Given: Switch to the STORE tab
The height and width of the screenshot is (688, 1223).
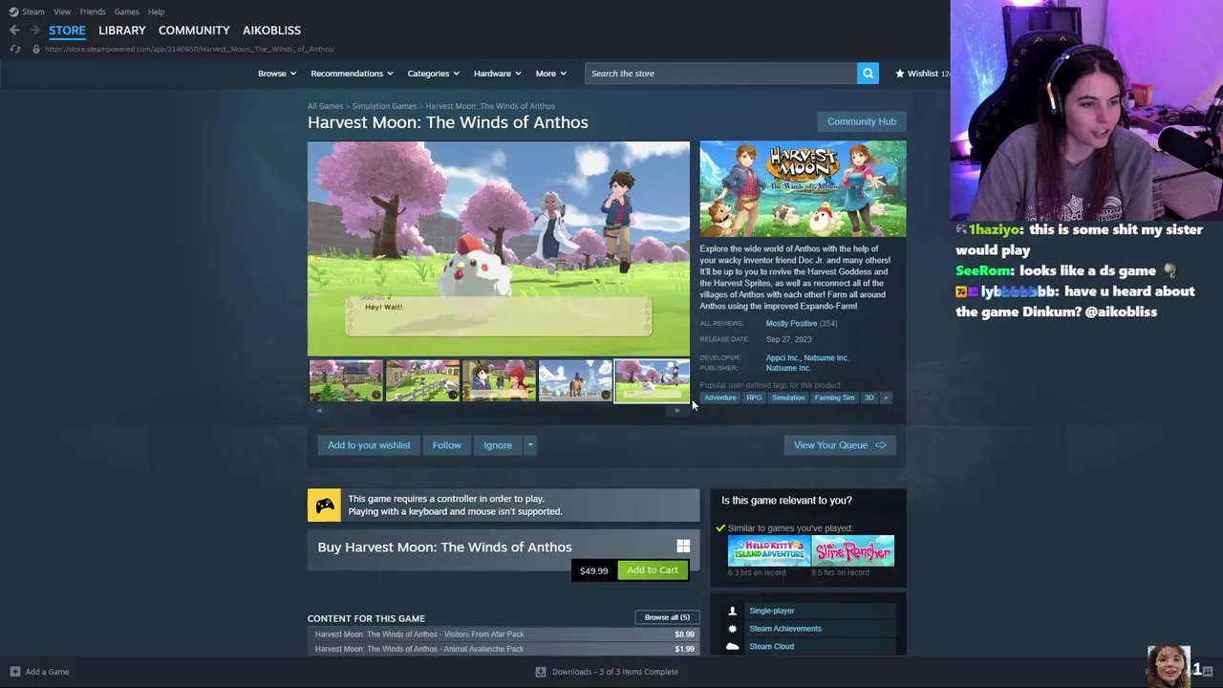Looking at the screenshot, I should point(67,31).
